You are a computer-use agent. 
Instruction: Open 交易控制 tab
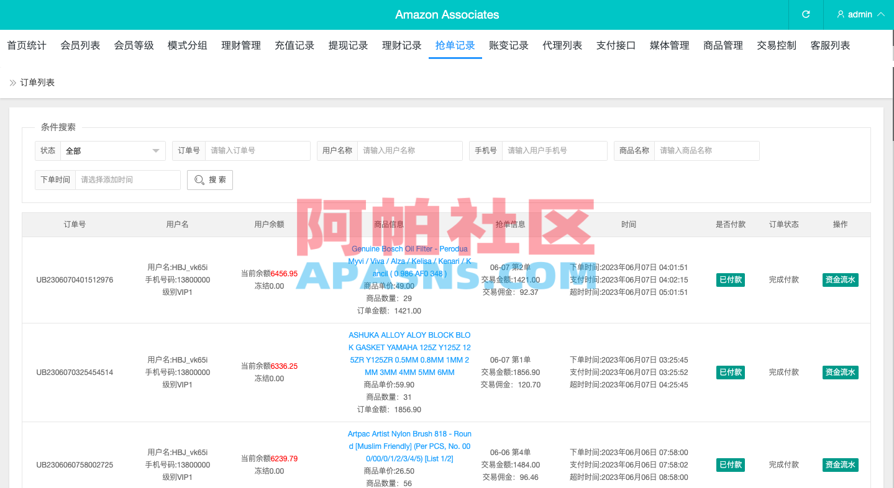pyautogui.click(x=777, y=45)
